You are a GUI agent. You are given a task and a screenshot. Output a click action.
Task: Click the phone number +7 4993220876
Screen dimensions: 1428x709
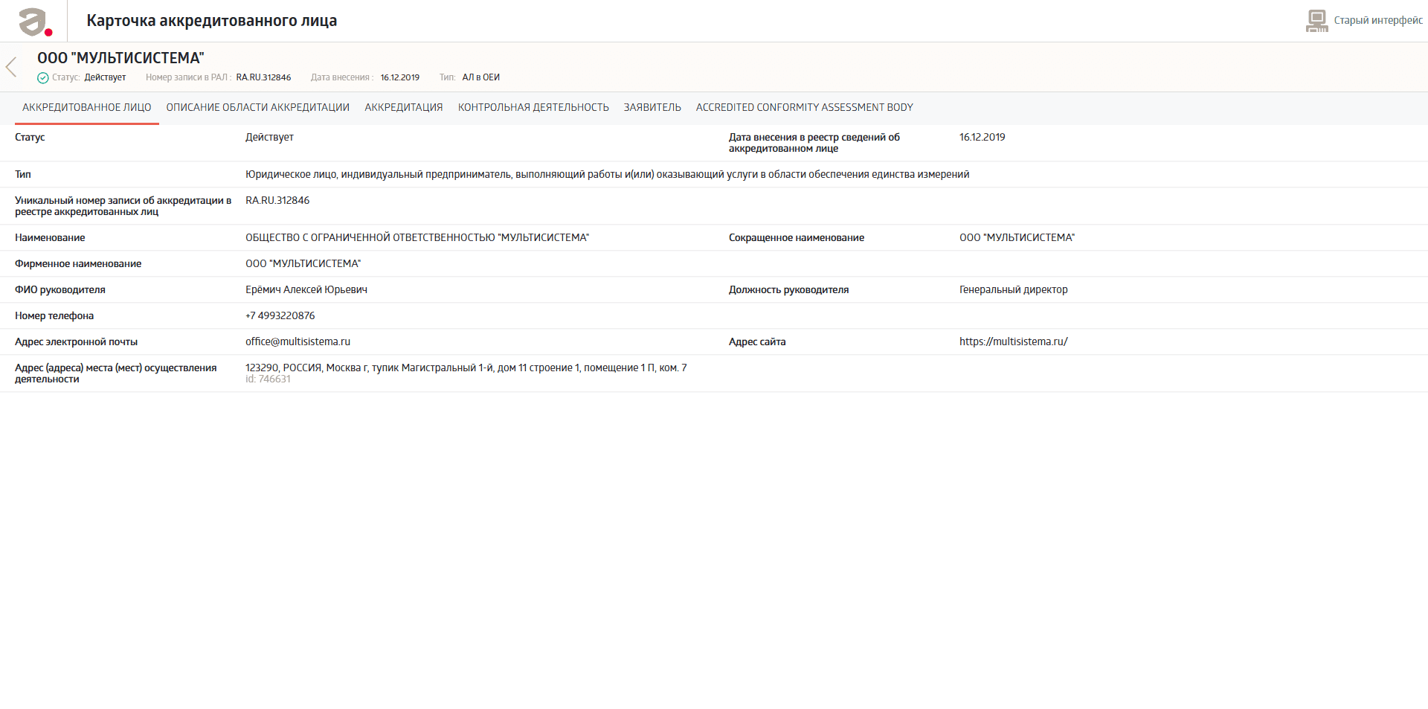(x=280, y=315)
